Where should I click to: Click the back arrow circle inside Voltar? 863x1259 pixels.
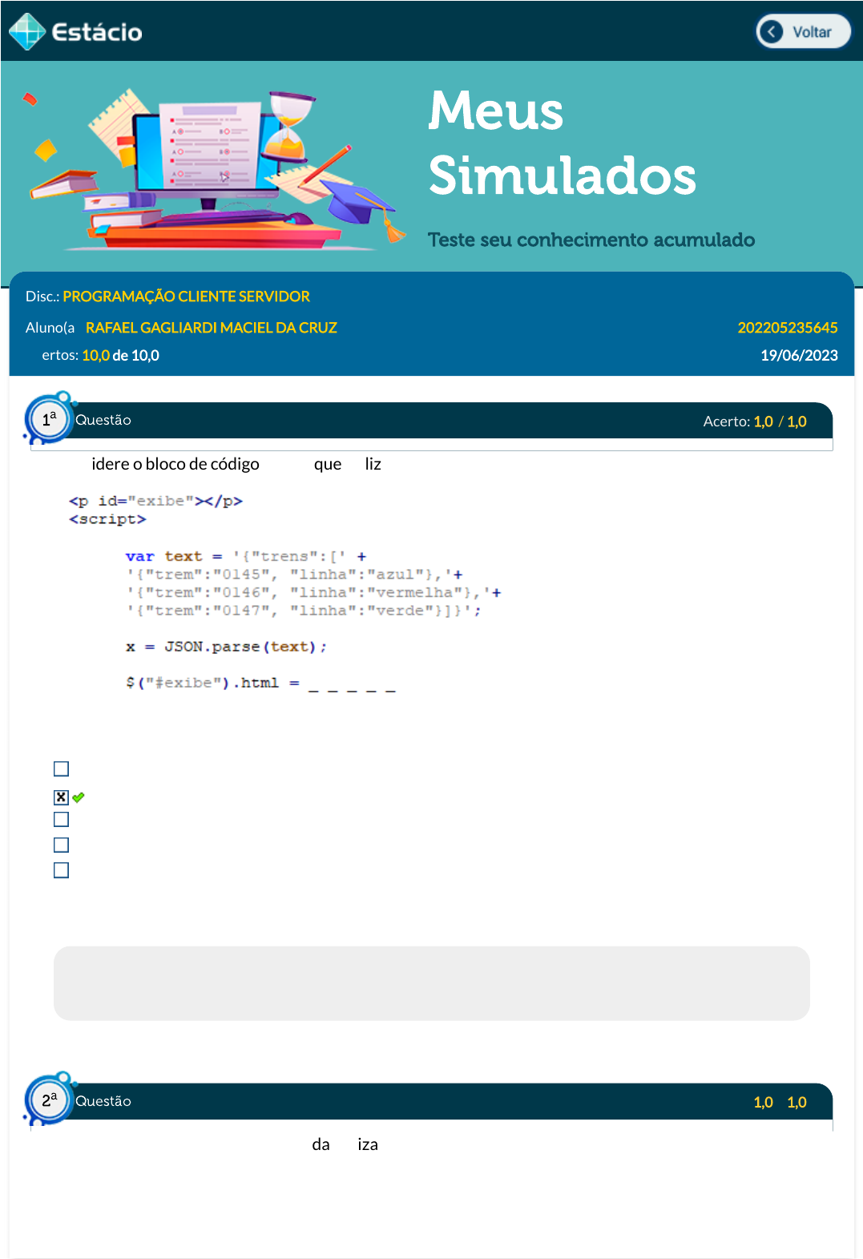click(772, 32)
